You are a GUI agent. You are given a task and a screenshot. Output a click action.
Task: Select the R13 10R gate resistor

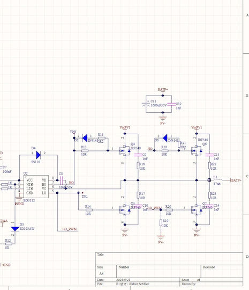click(85, 151)
